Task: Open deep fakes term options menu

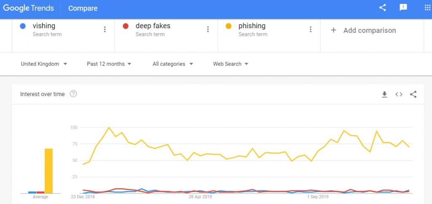Action: 208,30
